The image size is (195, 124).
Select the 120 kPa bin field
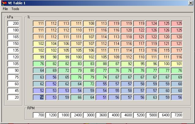13,57
